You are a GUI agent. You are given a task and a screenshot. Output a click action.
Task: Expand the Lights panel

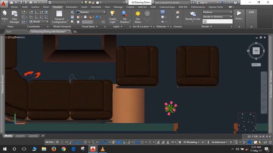tap(118, 26)
